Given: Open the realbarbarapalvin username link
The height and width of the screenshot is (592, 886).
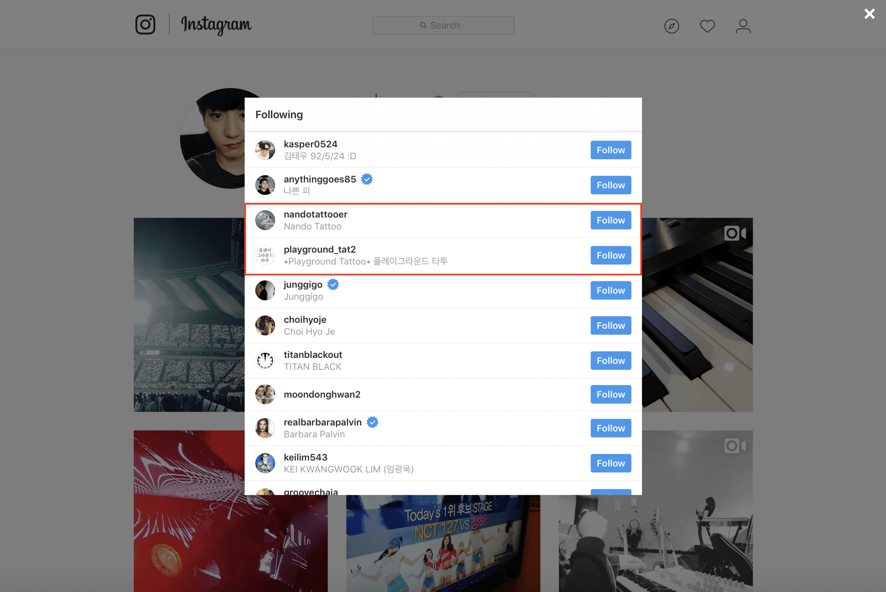Looking at the screenshot, I should pyautogui.click(x=323, y=422).
